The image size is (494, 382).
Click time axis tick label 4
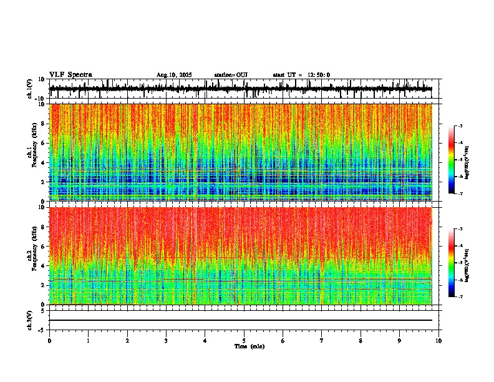click(x=205, y=341)
